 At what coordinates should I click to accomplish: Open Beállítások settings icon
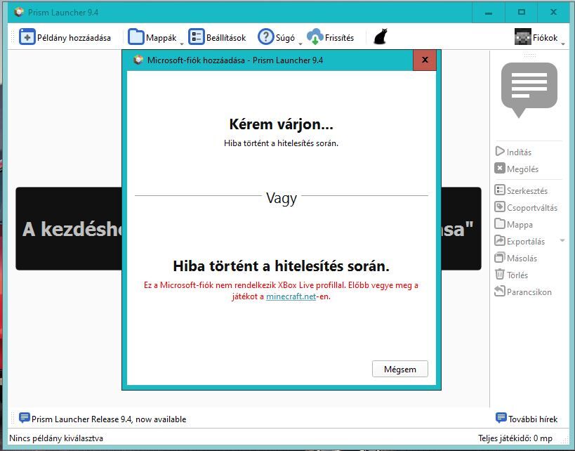click(x=196, y=37)
